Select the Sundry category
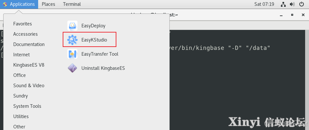This screenshot has height=130, width=309. pyautogui.click(x=20, y=96)
